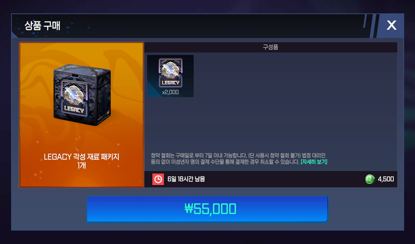Buy the package for ₩55,000
This screenshot has height=244, width=415.
[207, 209]
